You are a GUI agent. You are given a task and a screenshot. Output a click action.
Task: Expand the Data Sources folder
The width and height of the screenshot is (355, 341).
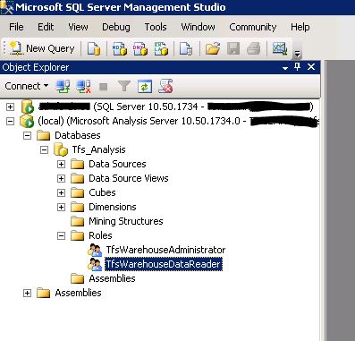(x=61, y=164)
